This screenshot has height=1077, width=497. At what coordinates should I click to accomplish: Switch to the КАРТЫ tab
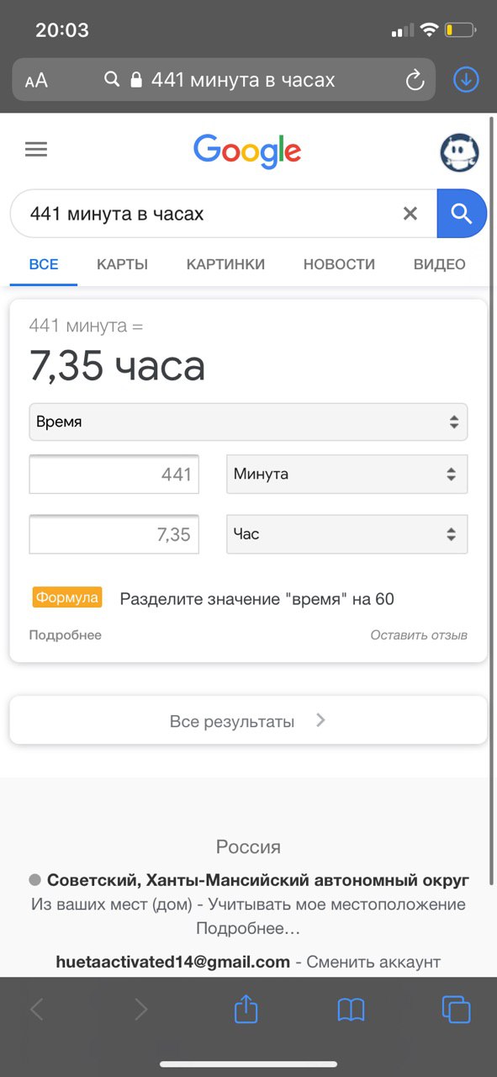[122, 264]
